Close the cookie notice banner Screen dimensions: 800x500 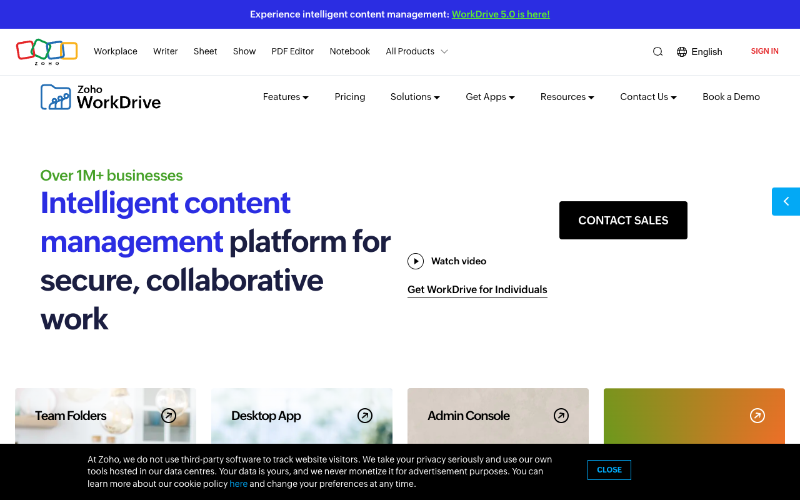point(609,470)
